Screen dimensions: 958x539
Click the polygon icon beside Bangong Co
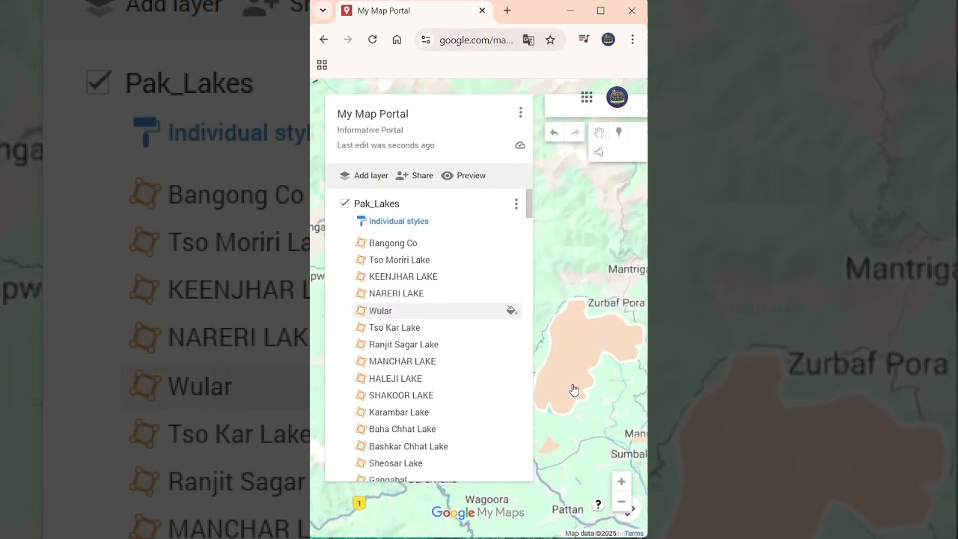pyautogui.click(x=361, y=243)
